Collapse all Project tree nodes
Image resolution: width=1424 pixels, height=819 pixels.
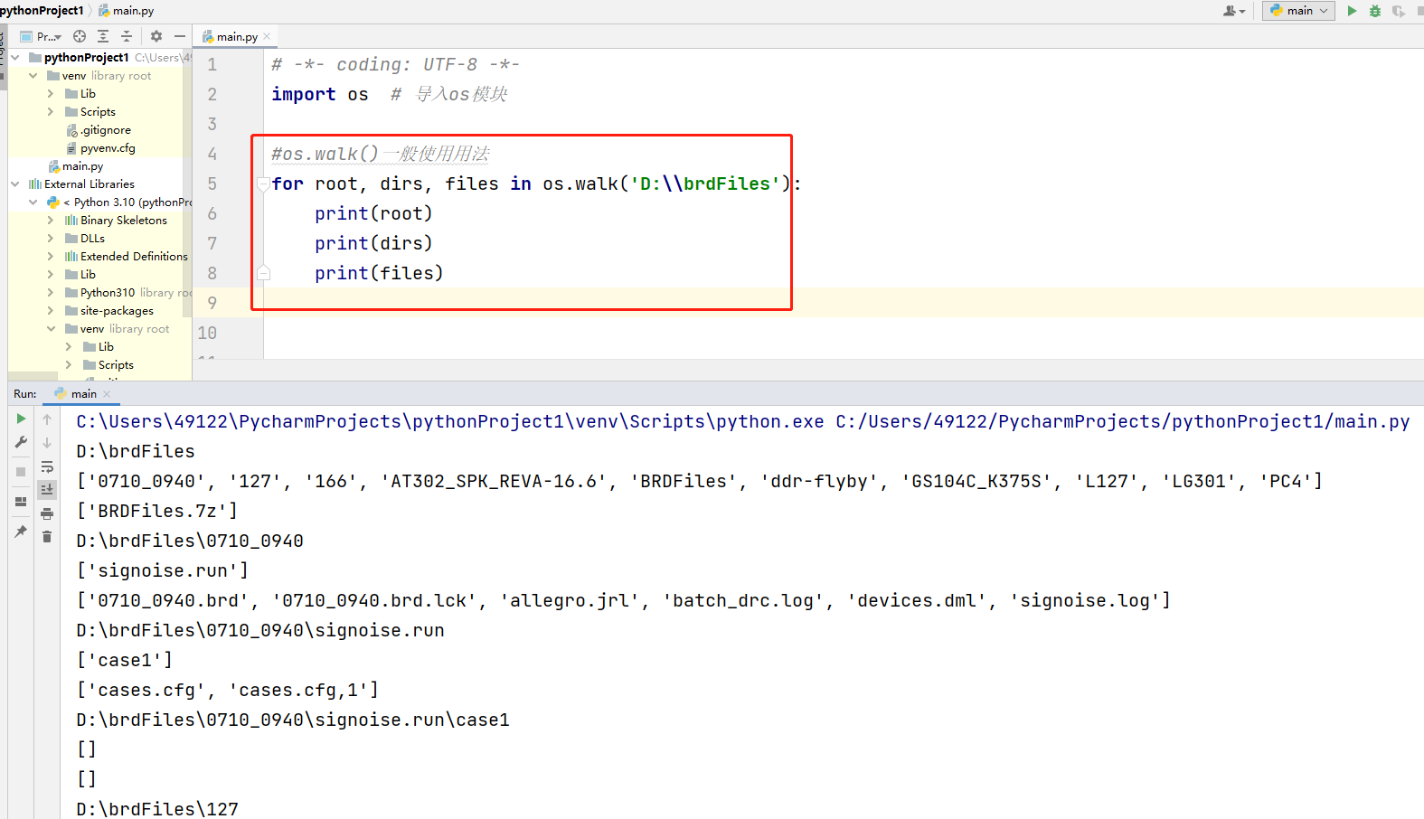point(127,36)
